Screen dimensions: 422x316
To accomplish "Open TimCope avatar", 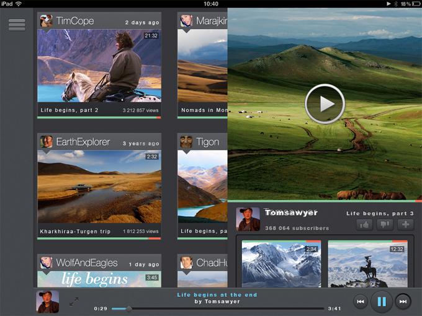I will tap(47, 21).
